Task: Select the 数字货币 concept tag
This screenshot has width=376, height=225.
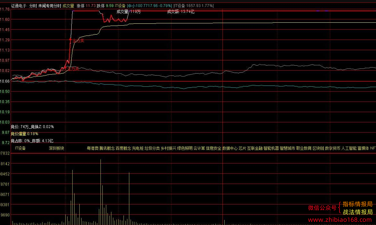Action: [x=332, y=148]
